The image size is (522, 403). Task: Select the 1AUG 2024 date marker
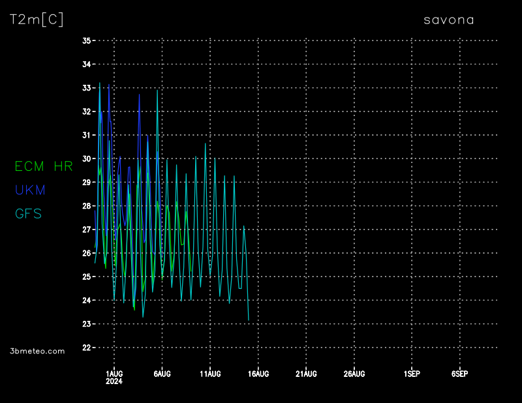[x=114, y=377]
